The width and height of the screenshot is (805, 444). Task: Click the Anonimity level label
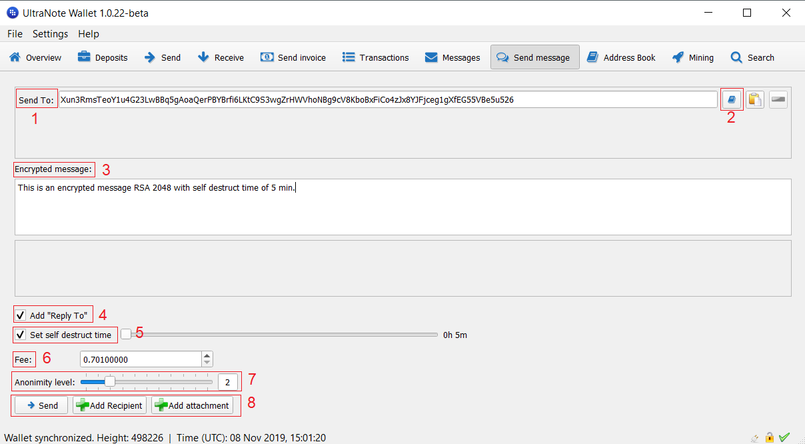click(x=45, y=382)
